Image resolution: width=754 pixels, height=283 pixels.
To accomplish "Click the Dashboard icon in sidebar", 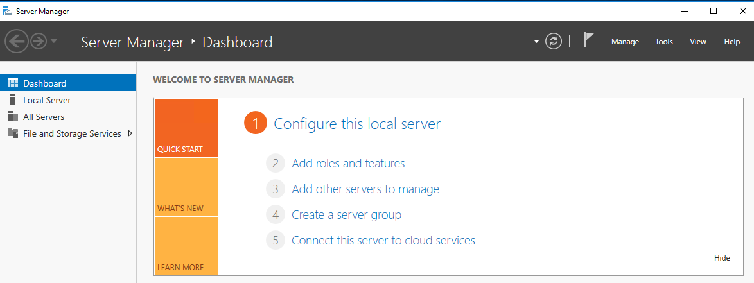I will [x=12, y=83].
